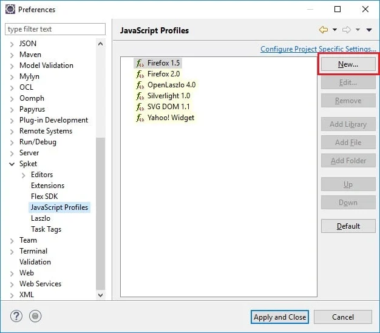Screen dimensions: 380x333
Task: Select Team preference item
Action: (x=28, y=240)
